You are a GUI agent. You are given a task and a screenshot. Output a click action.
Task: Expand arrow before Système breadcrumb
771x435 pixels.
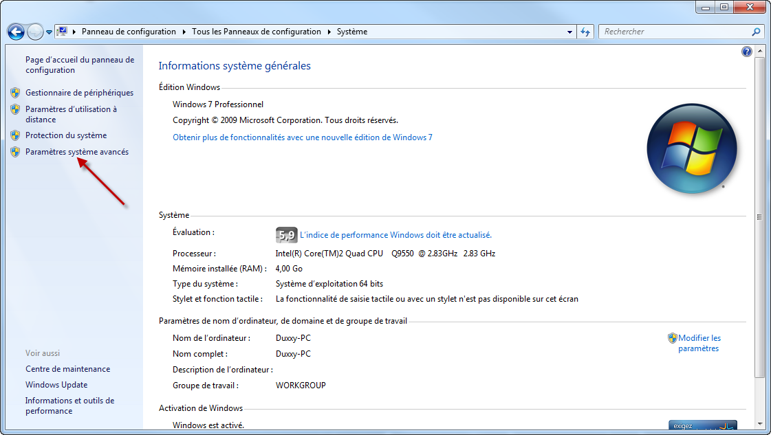pyautogui.click(x=329, y=32)
